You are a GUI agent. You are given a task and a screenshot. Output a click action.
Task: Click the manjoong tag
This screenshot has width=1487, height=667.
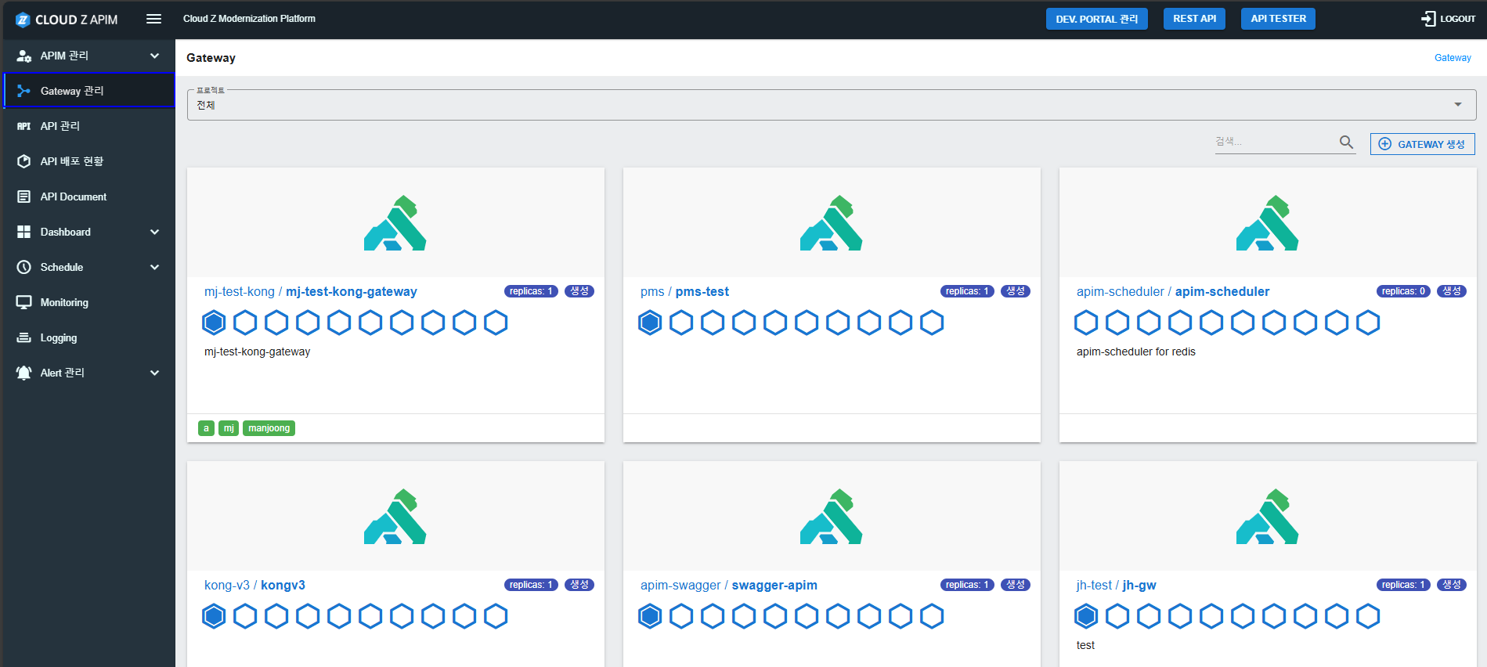pos(269,428)
